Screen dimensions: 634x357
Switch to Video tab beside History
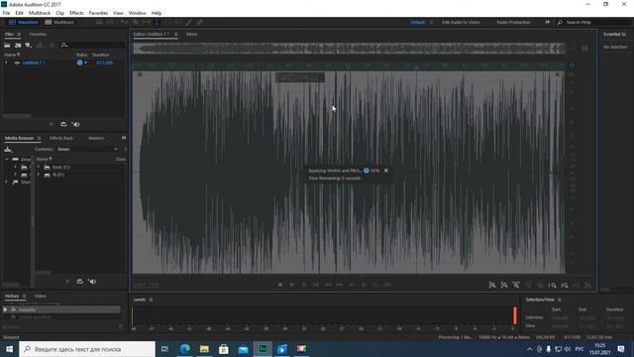41,296
